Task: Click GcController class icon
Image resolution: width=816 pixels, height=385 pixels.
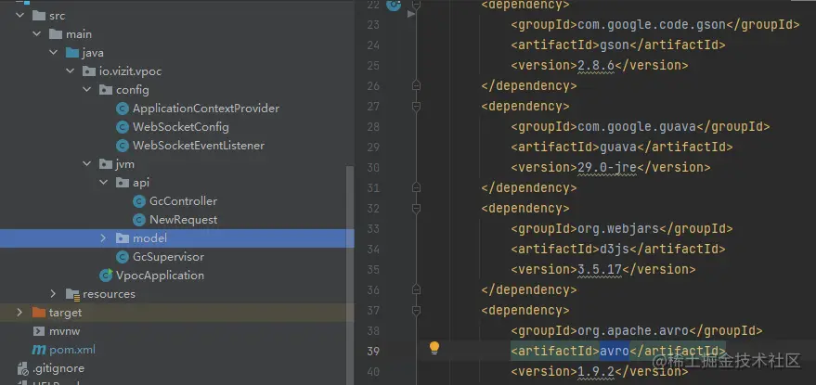Action: tap(139, 201)
